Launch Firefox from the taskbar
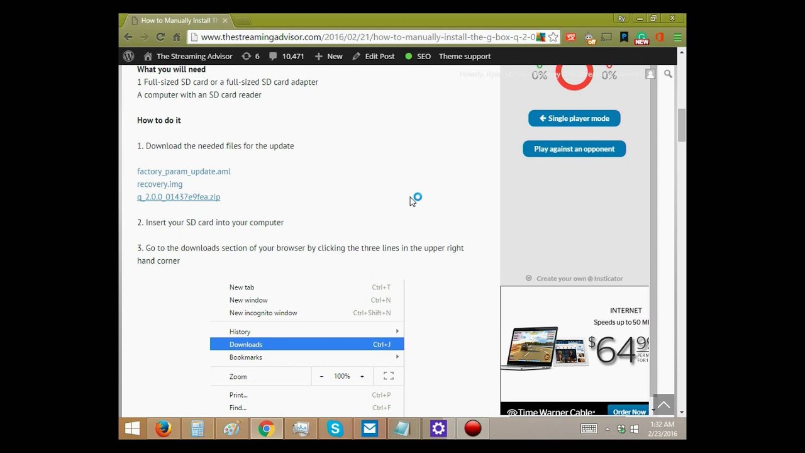 pyautogui.click(x=164, y=428)
